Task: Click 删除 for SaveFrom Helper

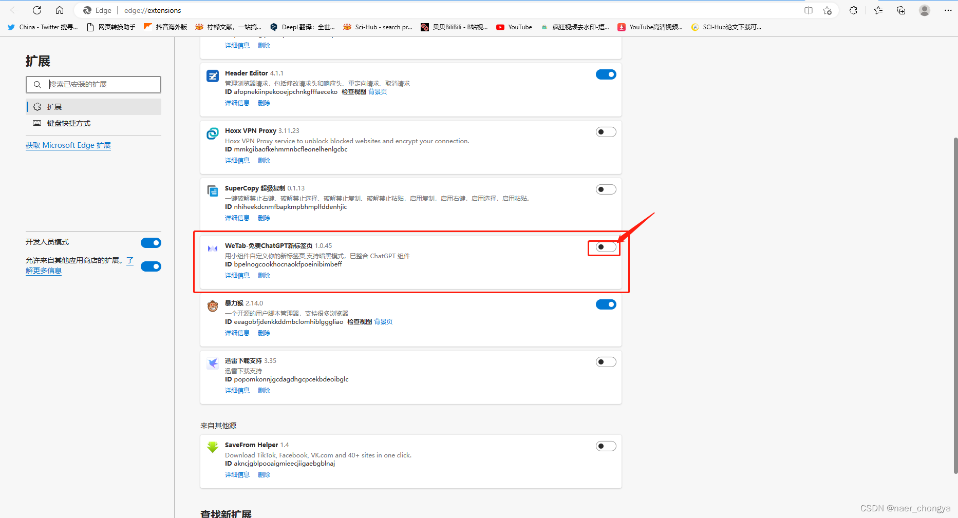Action: point(264,475)
